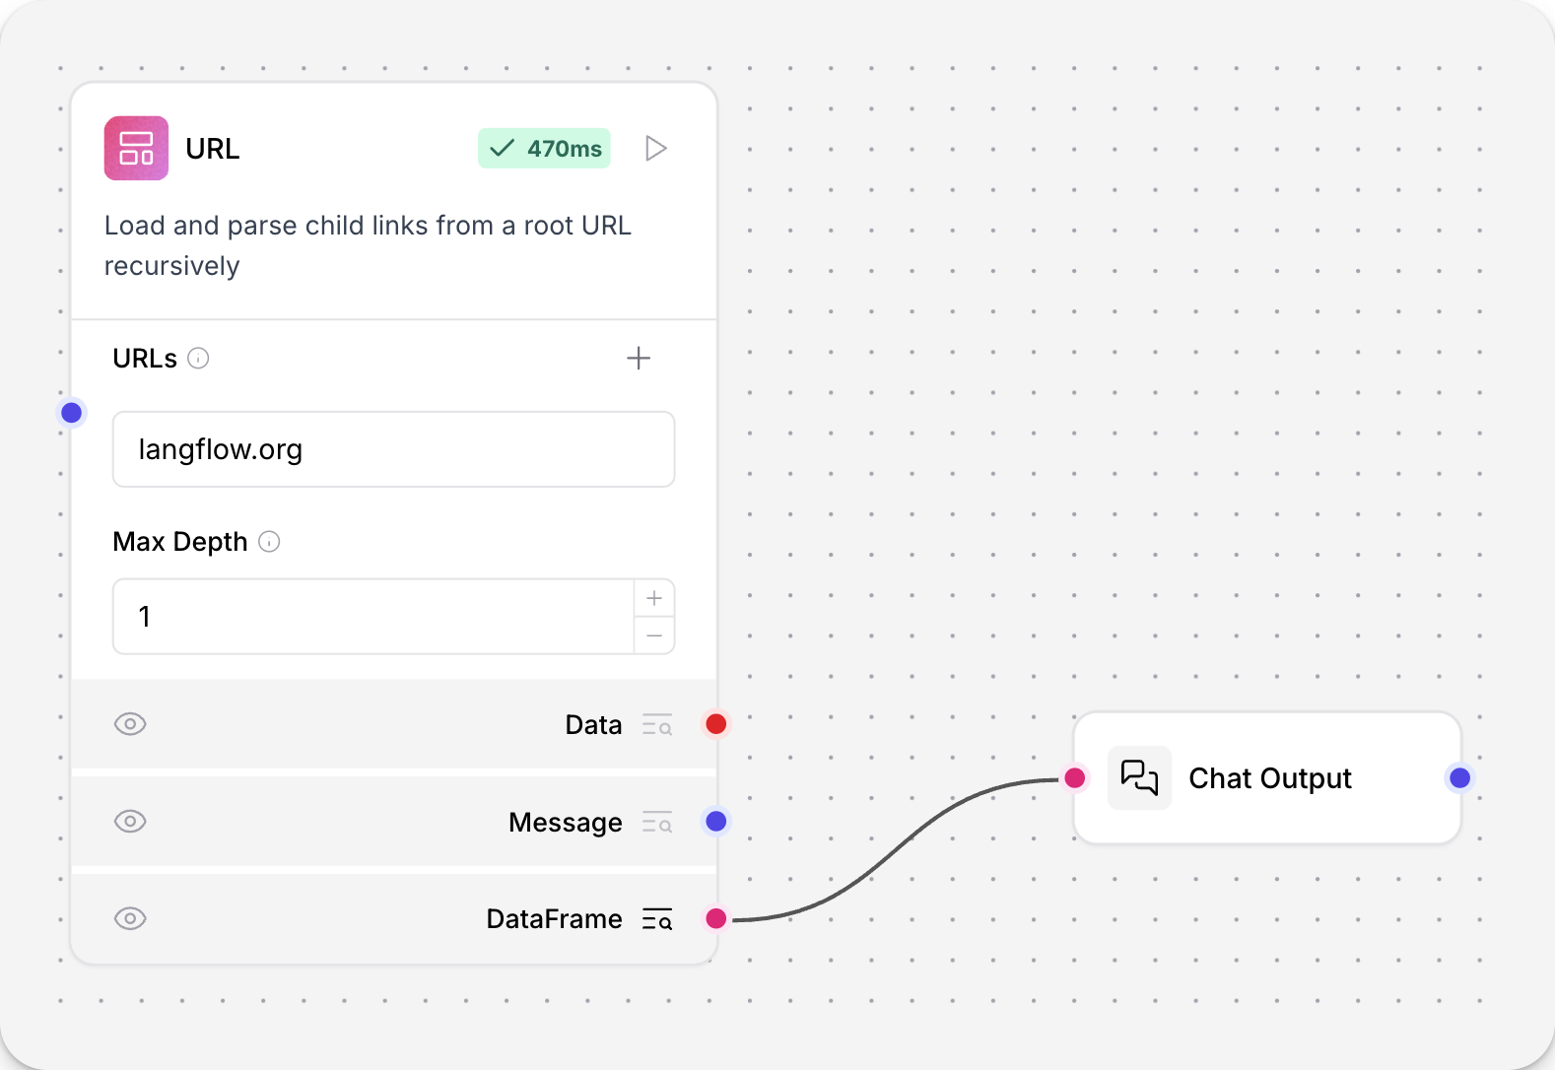Inspect the DataFrame output results icon
Viewport: 1555px width, 1070px height.
click(x=657, y=919)
